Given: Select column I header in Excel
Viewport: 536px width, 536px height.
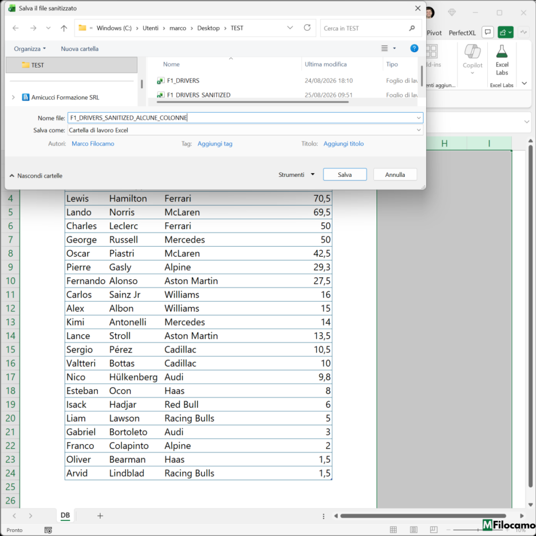Looking at the screenshot, I should 489,143.
